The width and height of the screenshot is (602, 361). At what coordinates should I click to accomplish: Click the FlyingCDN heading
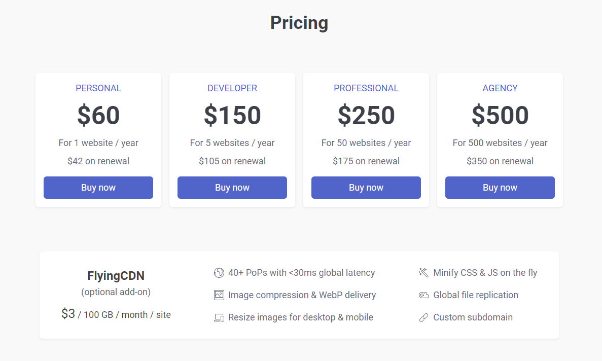click(x=116, y=276)
